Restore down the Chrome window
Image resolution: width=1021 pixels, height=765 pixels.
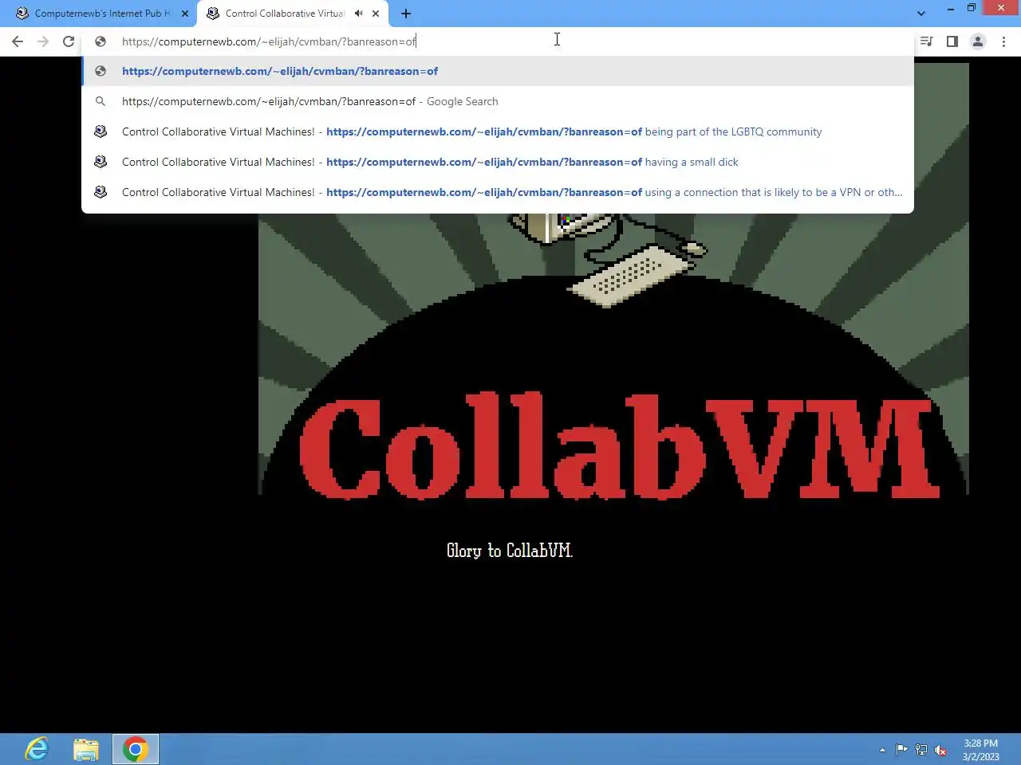pyautogui.click(x=972, y=8)
